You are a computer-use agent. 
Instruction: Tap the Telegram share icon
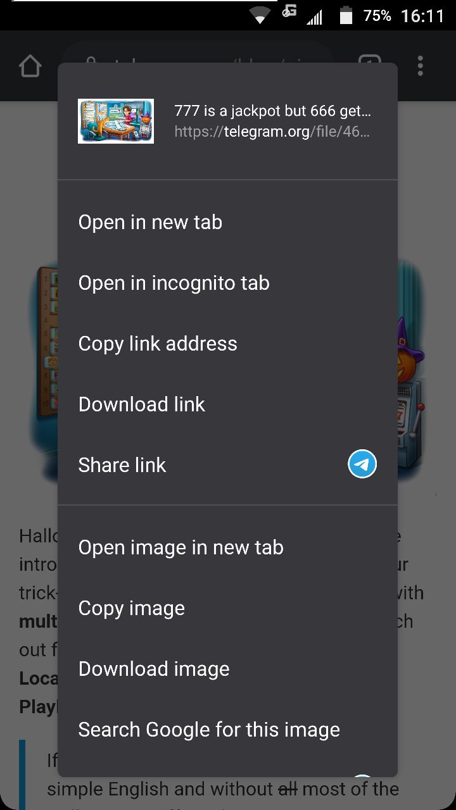point(362,464)
